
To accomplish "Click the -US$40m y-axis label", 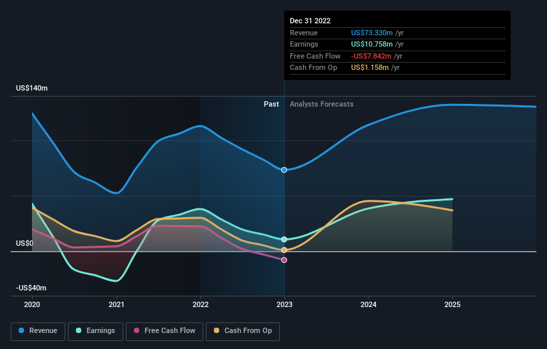I will click(31, 288).
